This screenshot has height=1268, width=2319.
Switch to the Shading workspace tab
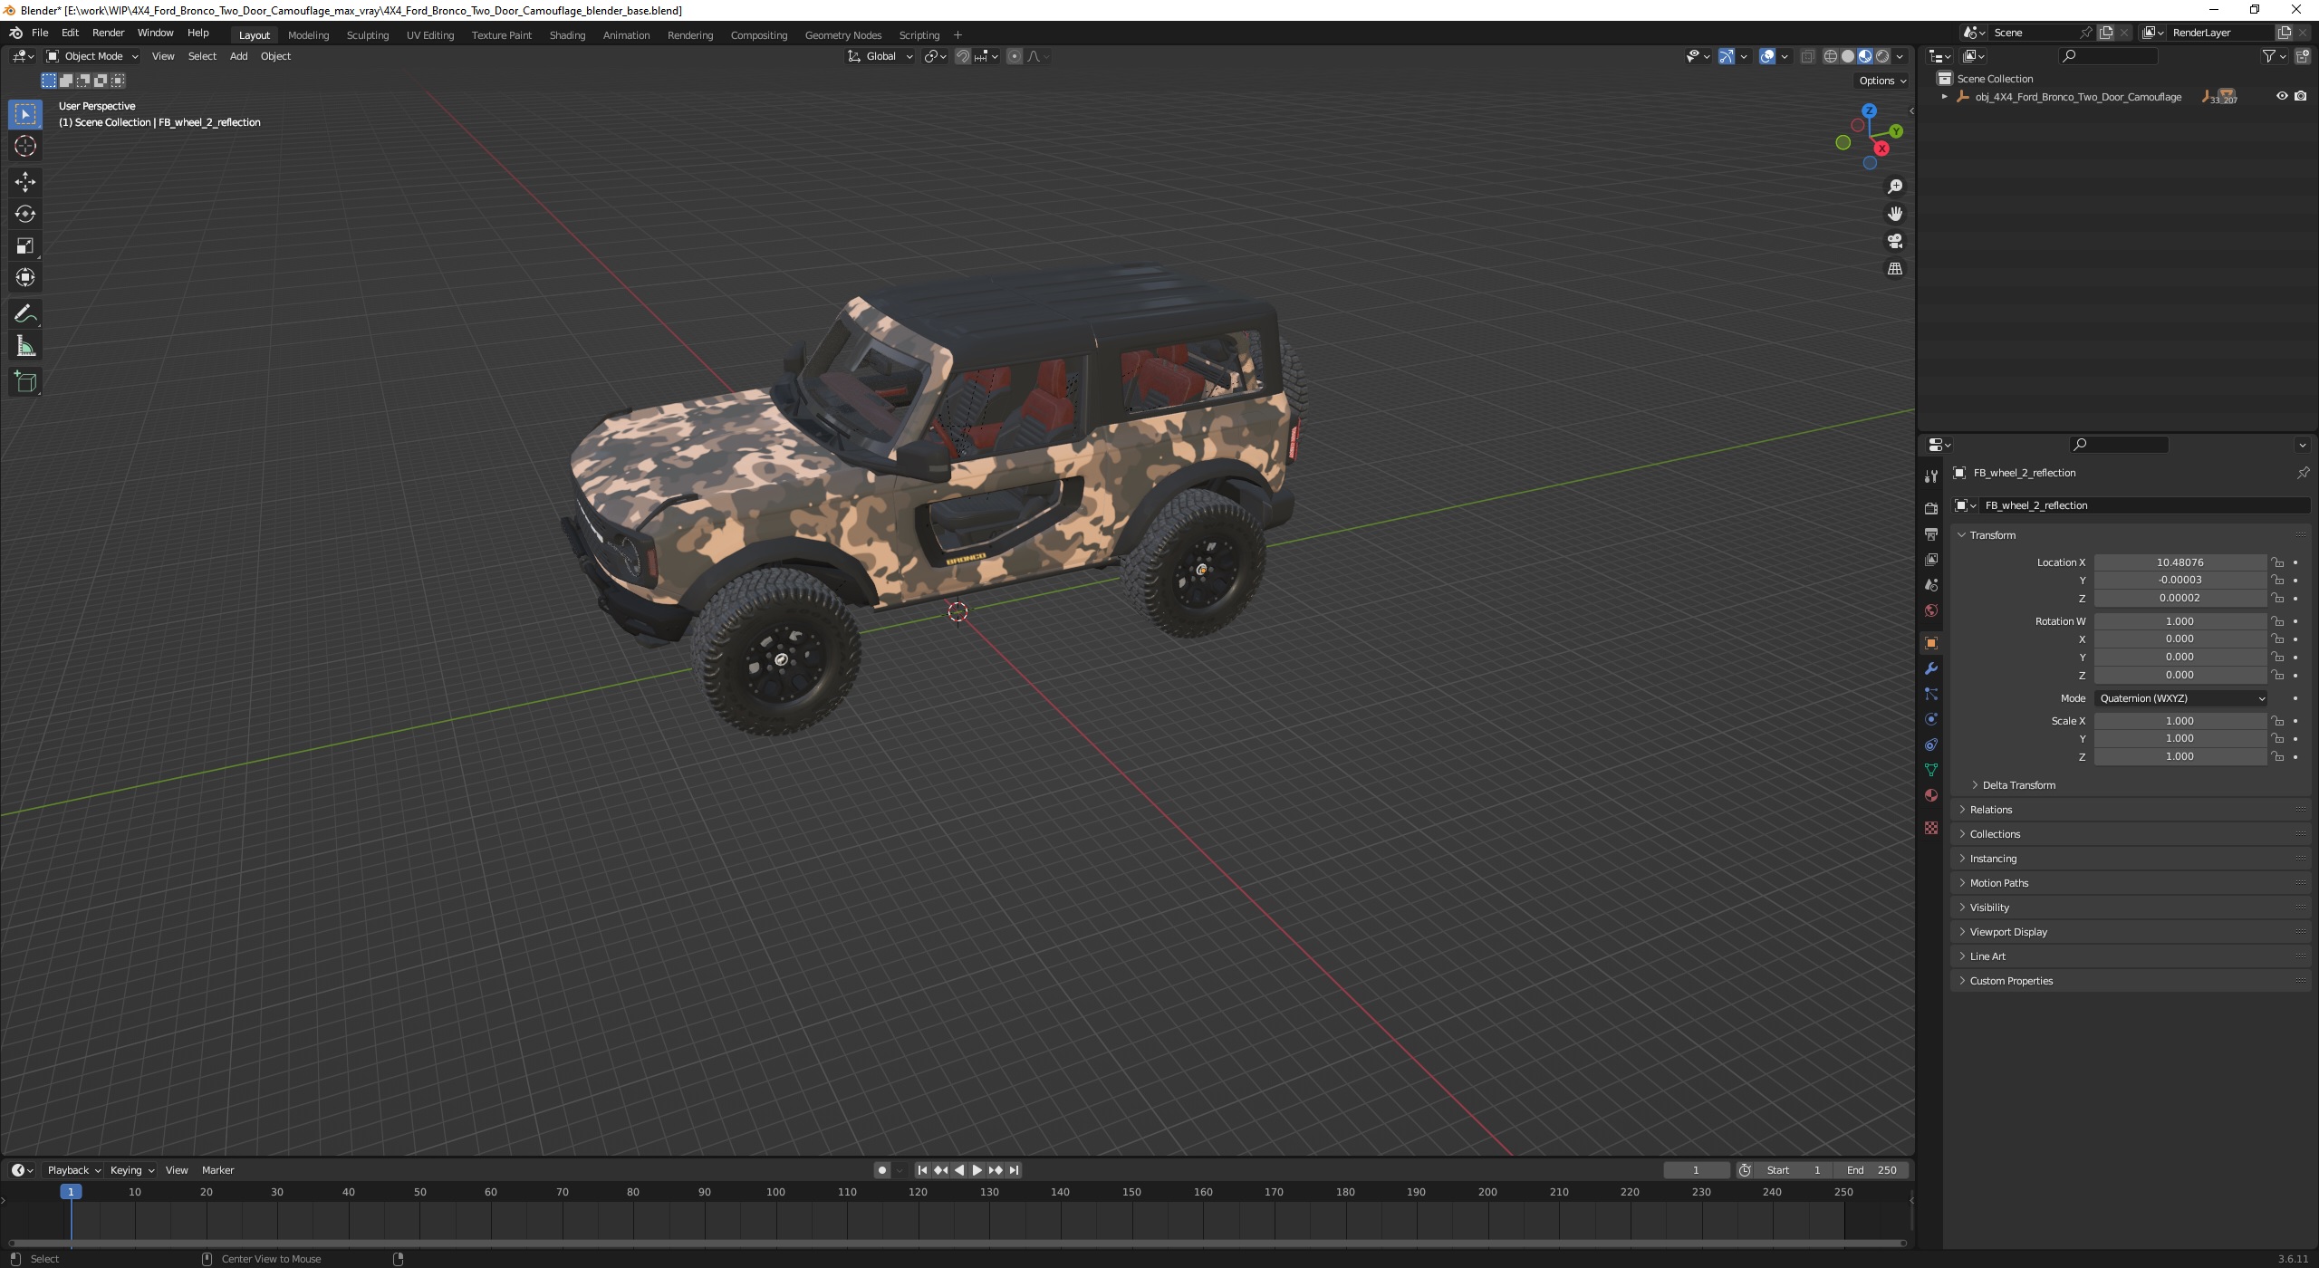(567, 35)
